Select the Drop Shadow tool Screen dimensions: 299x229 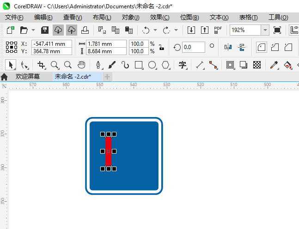pos(244,65)
